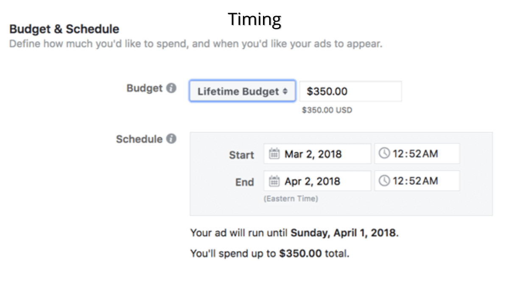Click the (Eastern Time) timezone label
The width and height of the screenshot is (509, 286).
click(291, 198)
